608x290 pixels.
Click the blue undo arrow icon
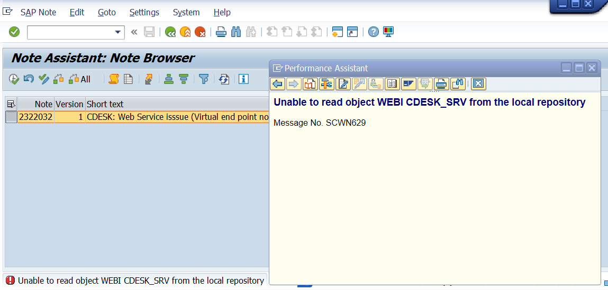[x=29, y=79]
